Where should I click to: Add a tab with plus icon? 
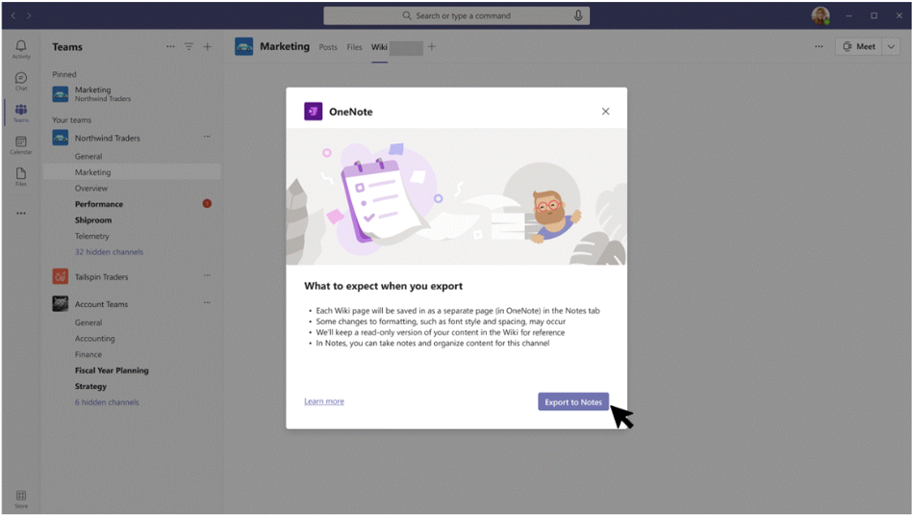(432, 46)
